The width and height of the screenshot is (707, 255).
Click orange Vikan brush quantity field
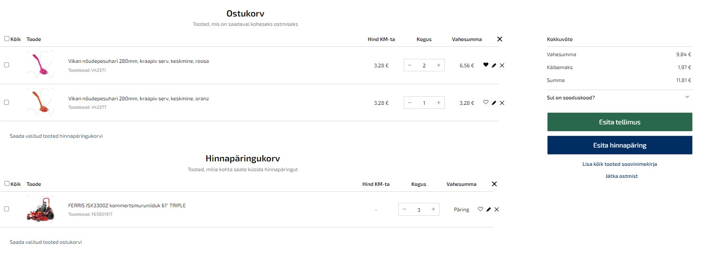tap(424, 103)
